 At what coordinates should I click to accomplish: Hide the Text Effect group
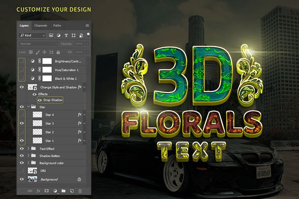click(22, 149)
